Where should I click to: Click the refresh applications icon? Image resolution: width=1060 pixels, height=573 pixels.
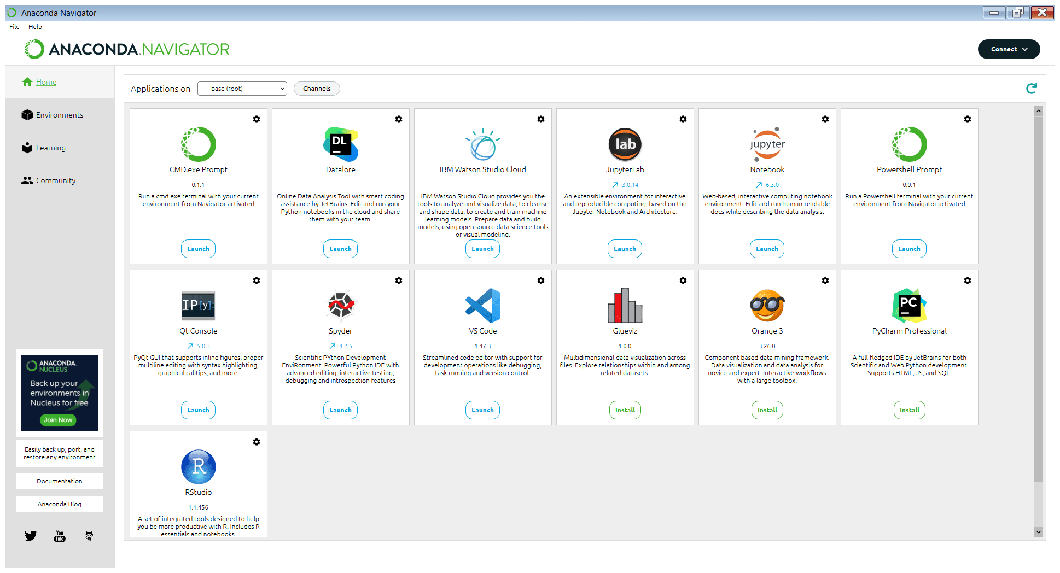click(1031, 89)
